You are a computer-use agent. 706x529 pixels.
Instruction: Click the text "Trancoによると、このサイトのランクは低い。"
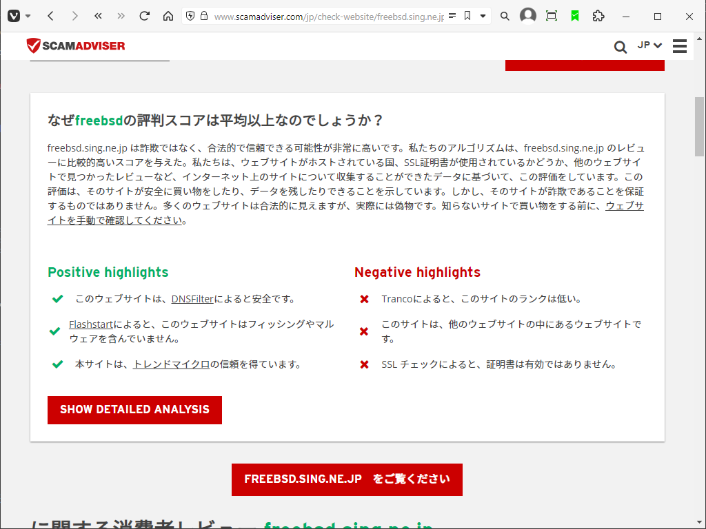481,299
